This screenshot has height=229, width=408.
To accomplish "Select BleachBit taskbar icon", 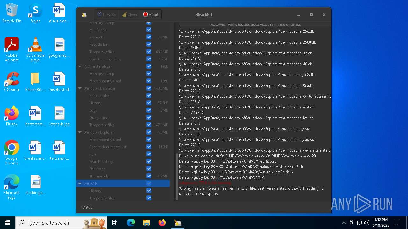I will click(x=178, y=223).
